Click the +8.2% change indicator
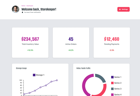Viewport: 140px width, 96px height. point(71,50)
